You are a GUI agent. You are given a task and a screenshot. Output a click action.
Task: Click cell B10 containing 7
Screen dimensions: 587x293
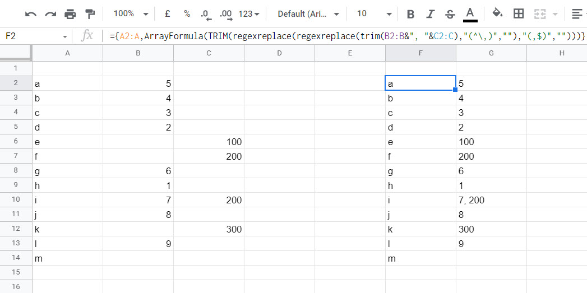click(x=138, y=200)
